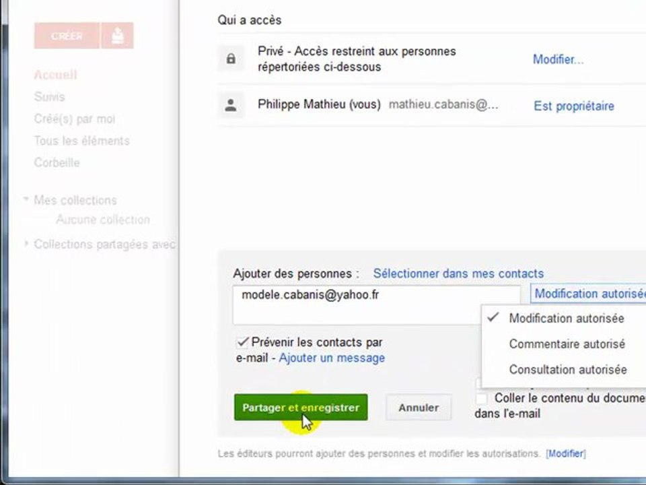Click the Qui a accès heading
This screenshot has height=485, width=646.
tap(250, 20)
